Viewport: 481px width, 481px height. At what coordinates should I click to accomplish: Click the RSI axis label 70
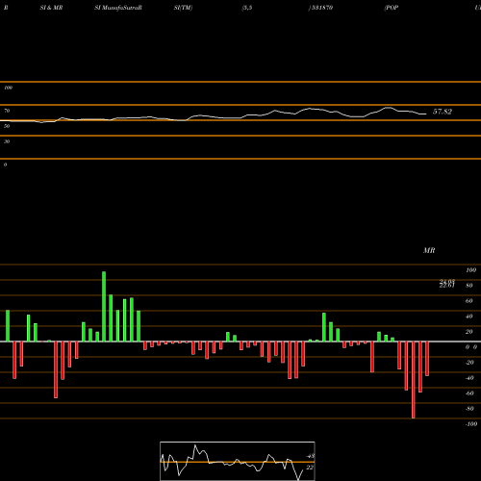[x=7, y=111]
